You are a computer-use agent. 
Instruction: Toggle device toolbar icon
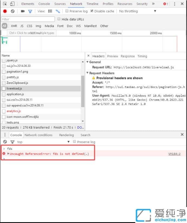12,4
